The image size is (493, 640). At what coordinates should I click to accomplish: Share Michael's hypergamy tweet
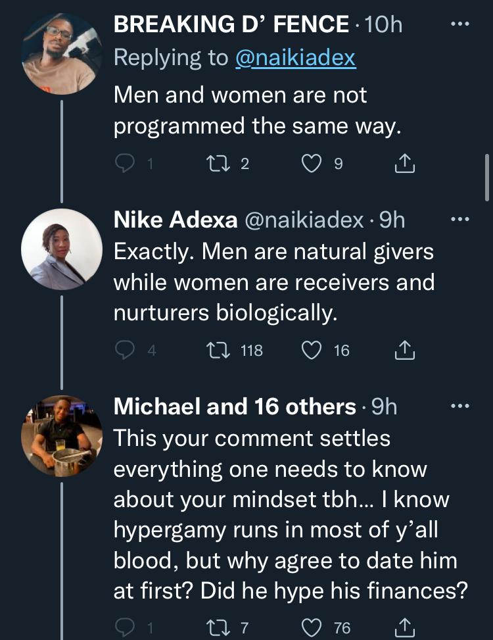(405, 628)
